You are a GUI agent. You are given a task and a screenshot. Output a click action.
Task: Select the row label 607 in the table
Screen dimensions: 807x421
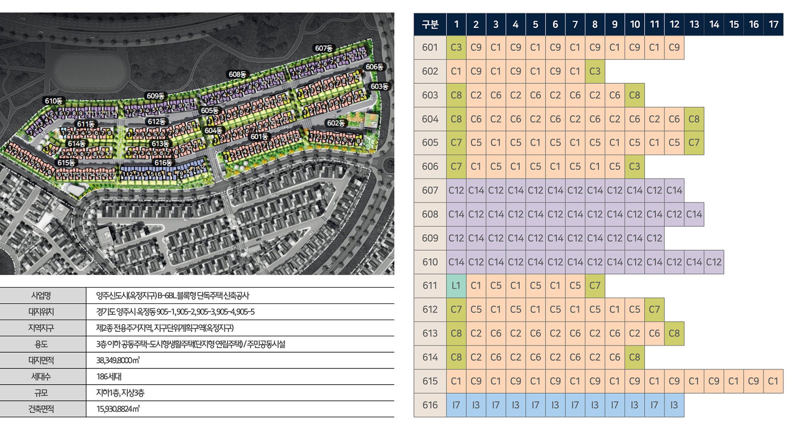(430, 190)
